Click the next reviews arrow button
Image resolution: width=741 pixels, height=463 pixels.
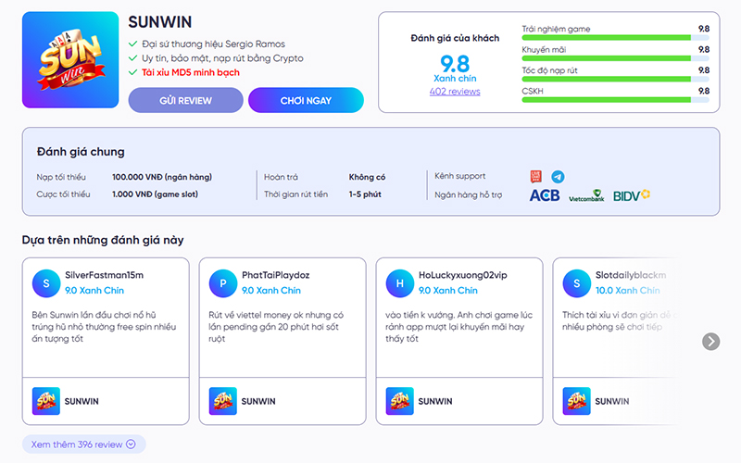point(710,341)
